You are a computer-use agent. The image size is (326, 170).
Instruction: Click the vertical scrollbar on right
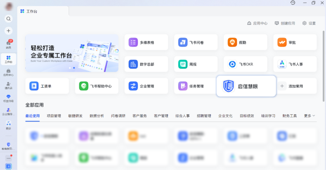coord(324,66)
